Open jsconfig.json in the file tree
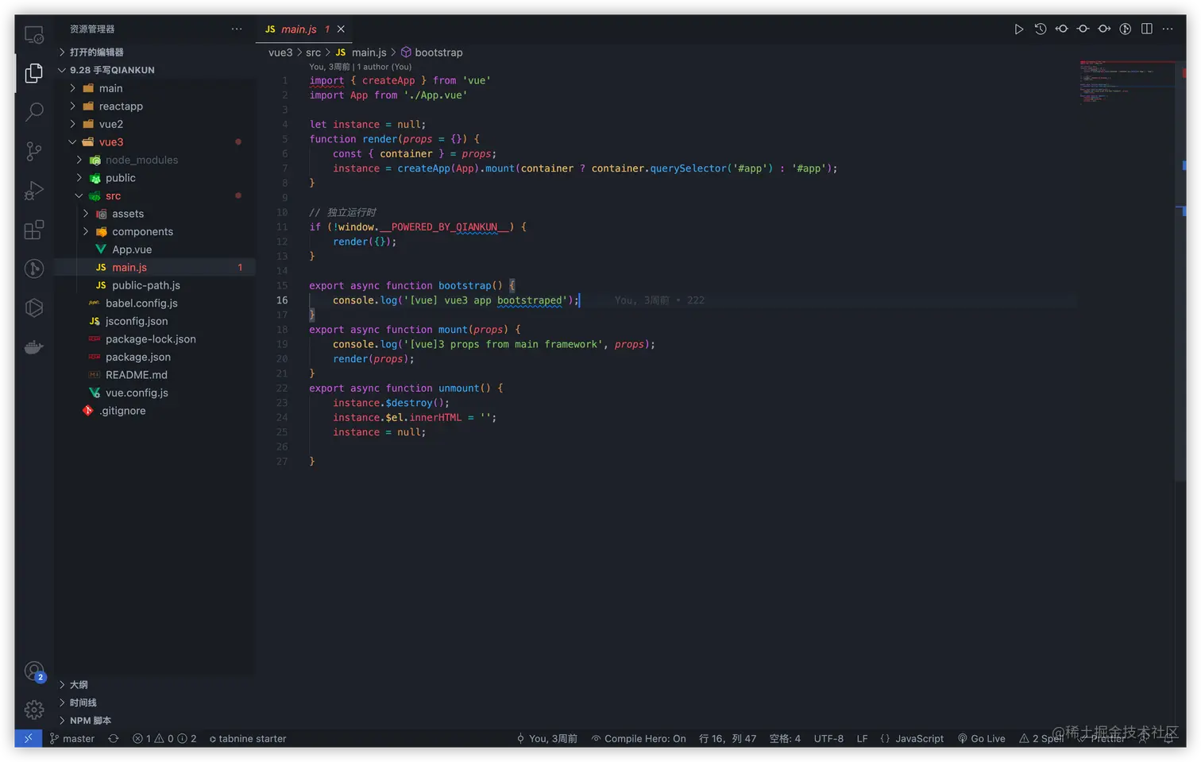 coord(155,321)
